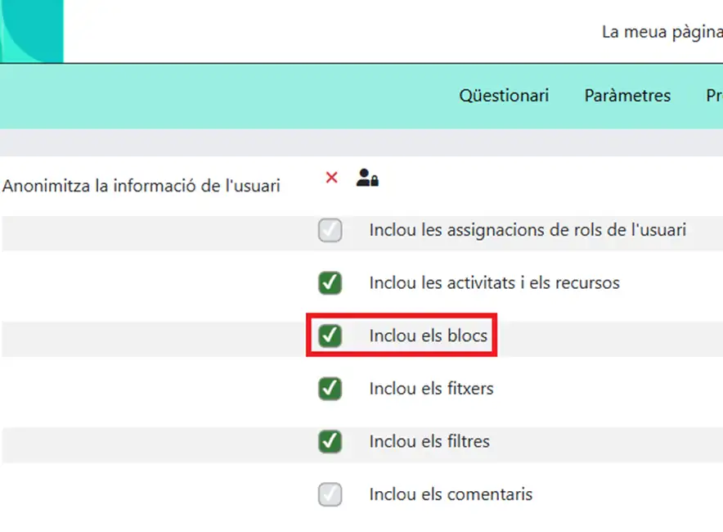This screenshot has width=723, height=532.
Task: Enable the user role assignments checkbox
Action: tap(330, 231)
